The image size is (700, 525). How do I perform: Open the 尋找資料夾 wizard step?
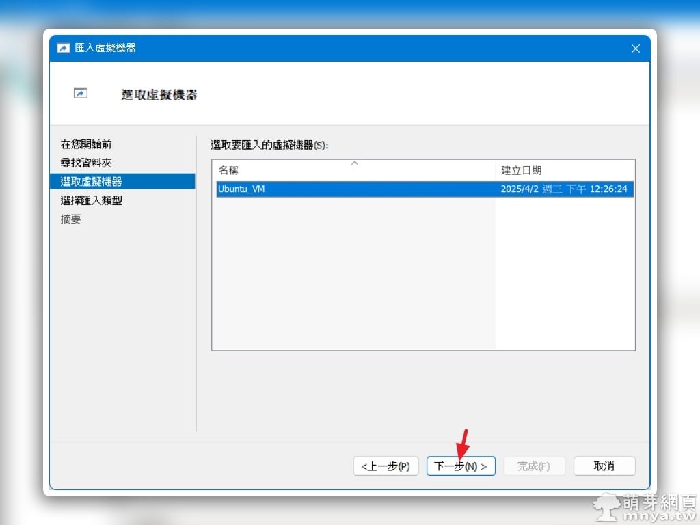click(x=86, y=163)
